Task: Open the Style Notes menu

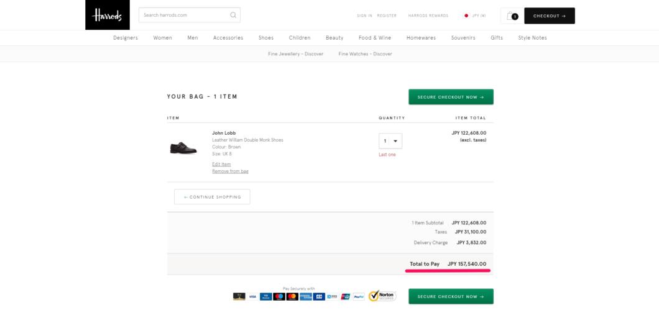Action: (533, 38)
